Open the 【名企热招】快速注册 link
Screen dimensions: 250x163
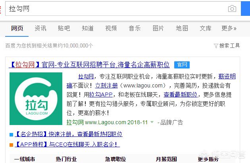coord(69,134)
